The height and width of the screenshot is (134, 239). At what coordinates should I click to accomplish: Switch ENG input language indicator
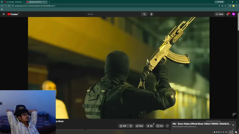point(226,132)
